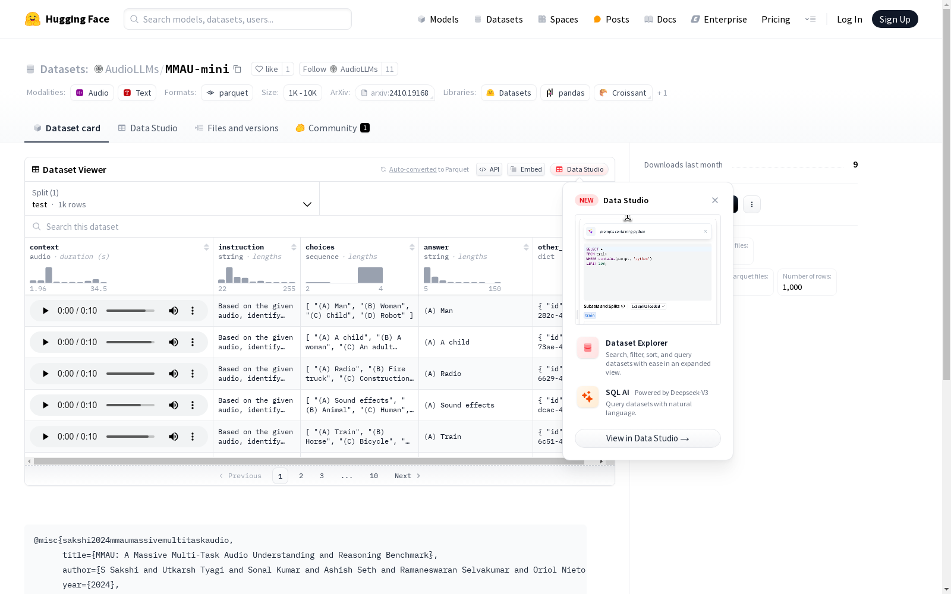
Task: Select the Croissant library tag
Action: [x=623, y=93]
